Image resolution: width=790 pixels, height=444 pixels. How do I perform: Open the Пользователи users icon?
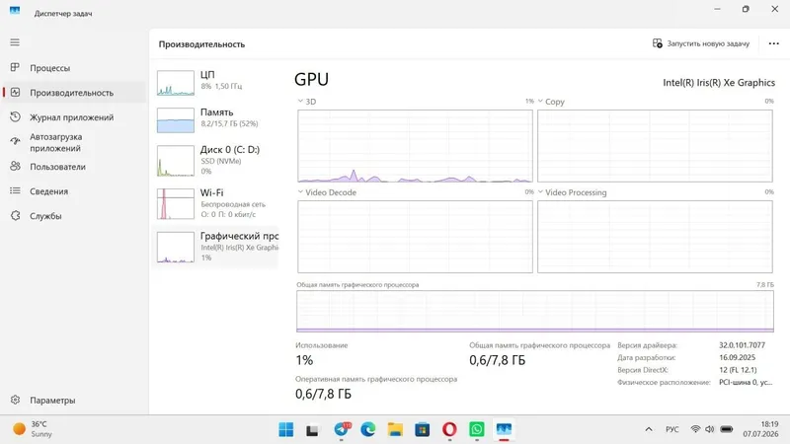15,166
